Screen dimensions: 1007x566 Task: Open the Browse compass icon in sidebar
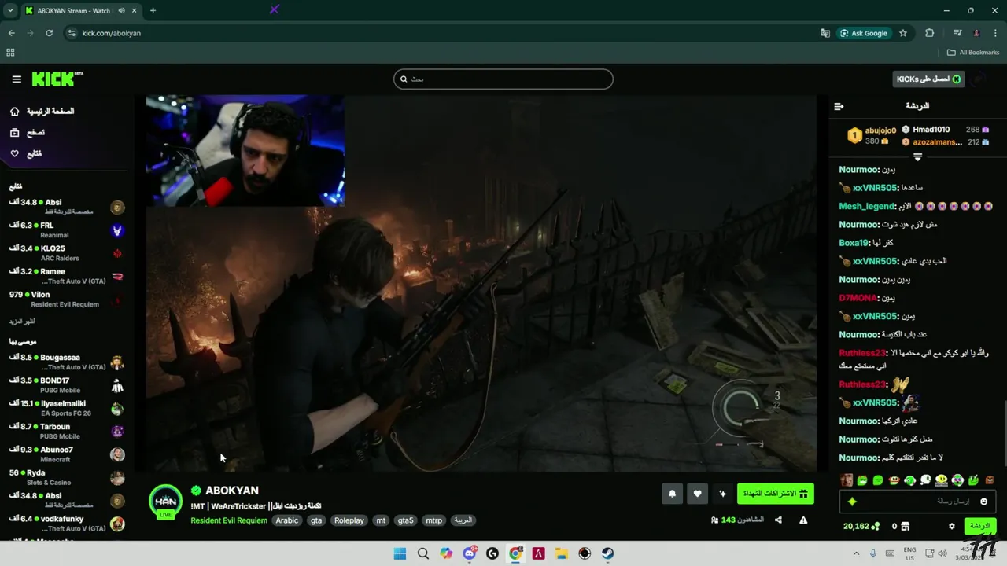click(15, 133)
